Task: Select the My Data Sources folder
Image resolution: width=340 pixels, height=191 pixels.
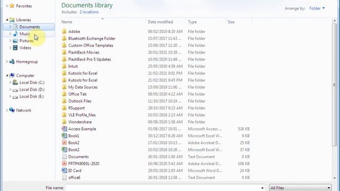Action: point(83,87)
